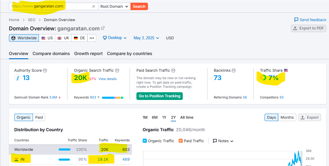329x166 pixels.
Task: Open Send feedback link
Action: point(310,20)
